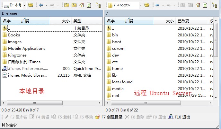Go forward in the remote panel
Image resolution: width=221 pixels, height=129 pixels.
tap(169, 5)
